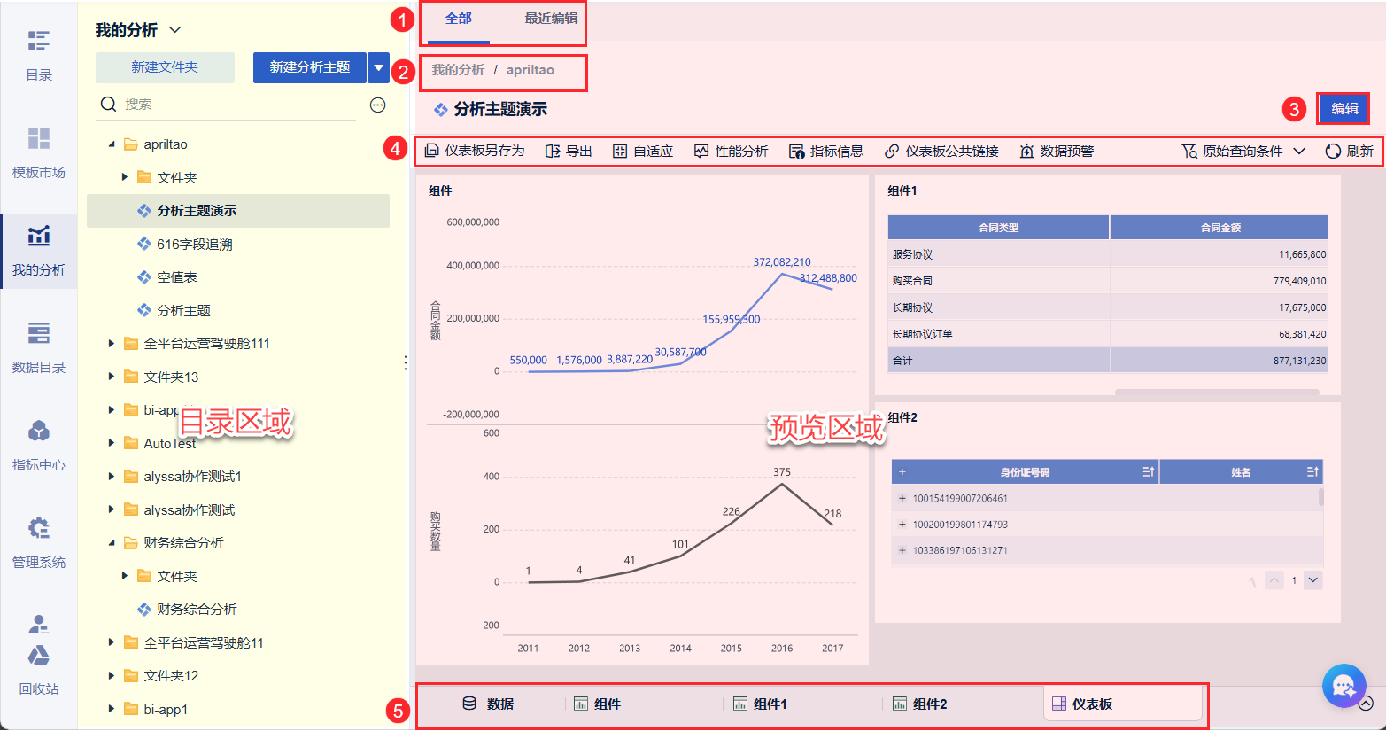This screenshot has width=1386, height=731.
Task: Click the 刷新 refresh button
Action: pos(1350,151)
